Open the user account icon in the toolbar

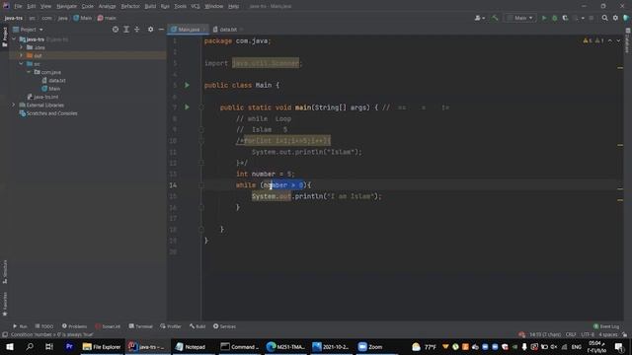coord(479,18)
